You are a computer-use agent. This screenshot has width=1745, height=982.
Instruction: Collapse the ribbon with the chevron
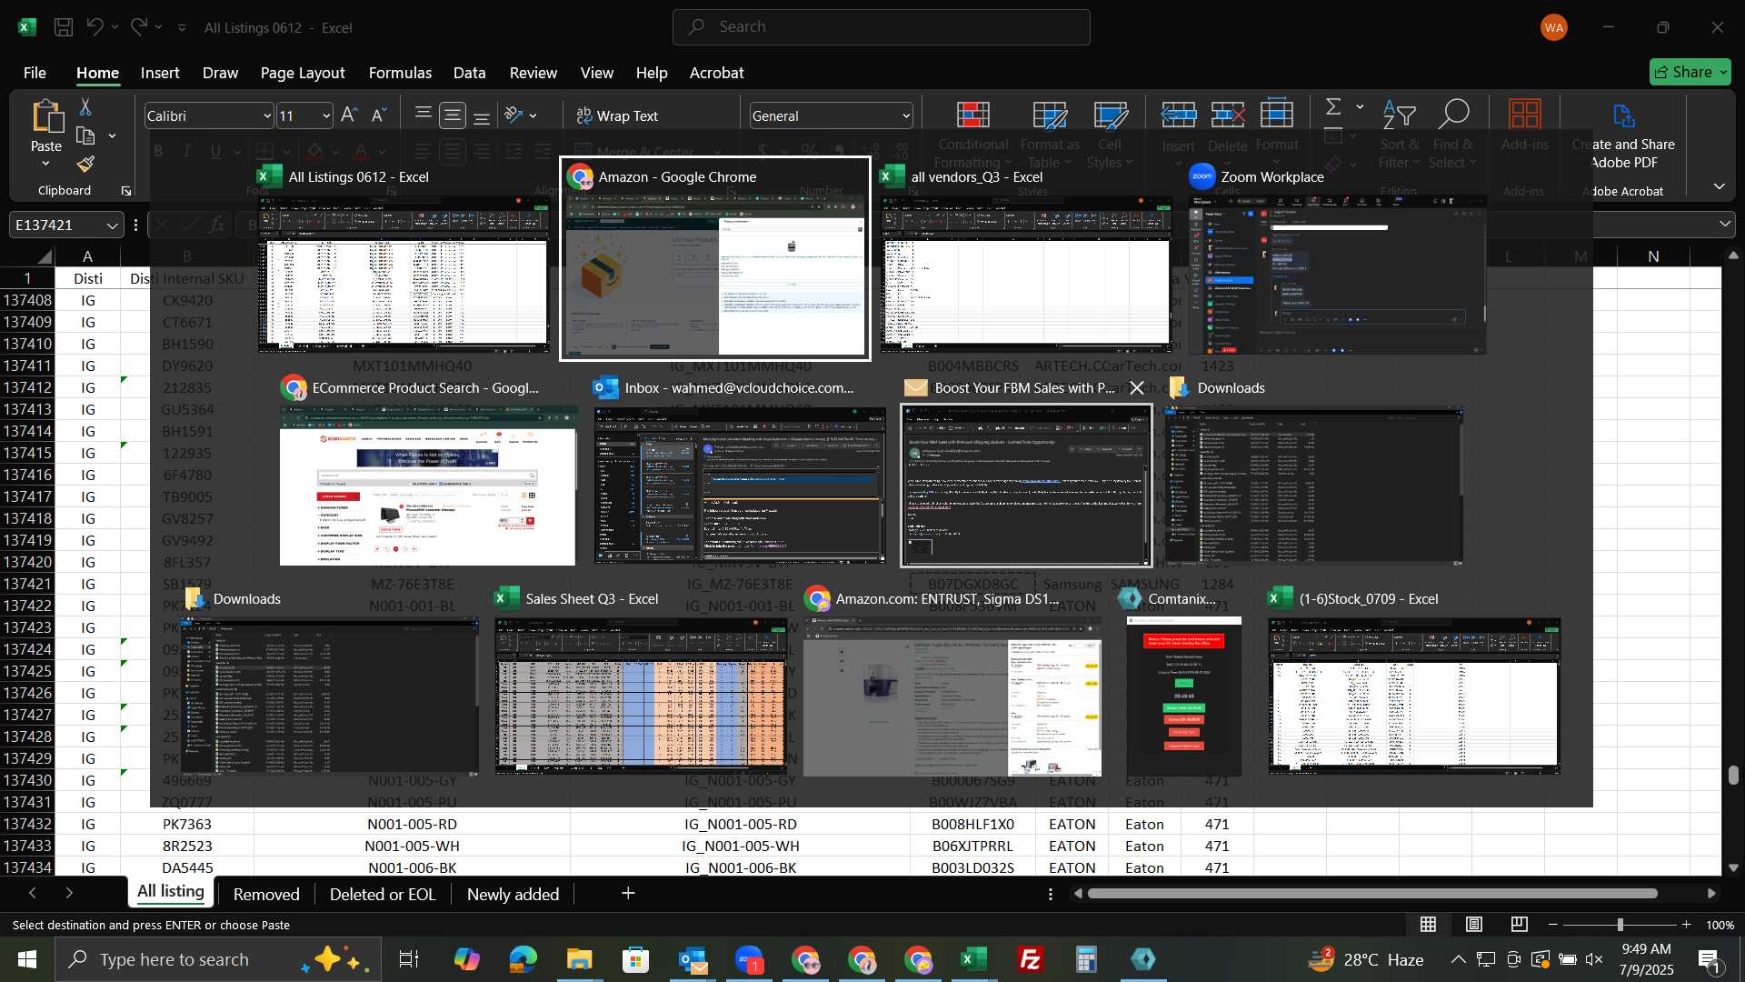(1720, 186)
